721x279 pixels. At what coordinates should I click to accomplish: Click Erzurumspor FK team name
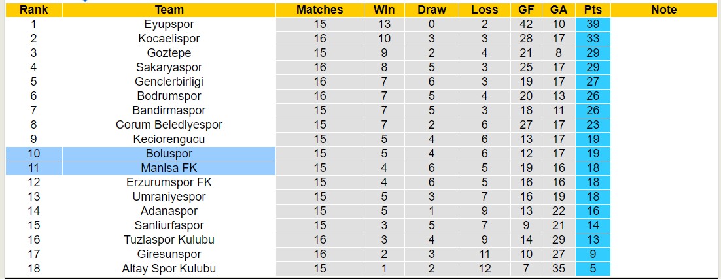(169, 182)
